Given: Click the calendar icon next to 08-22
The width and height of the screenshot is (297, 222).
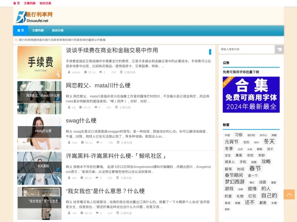Looking at the screenshot, I should point(80,107).
